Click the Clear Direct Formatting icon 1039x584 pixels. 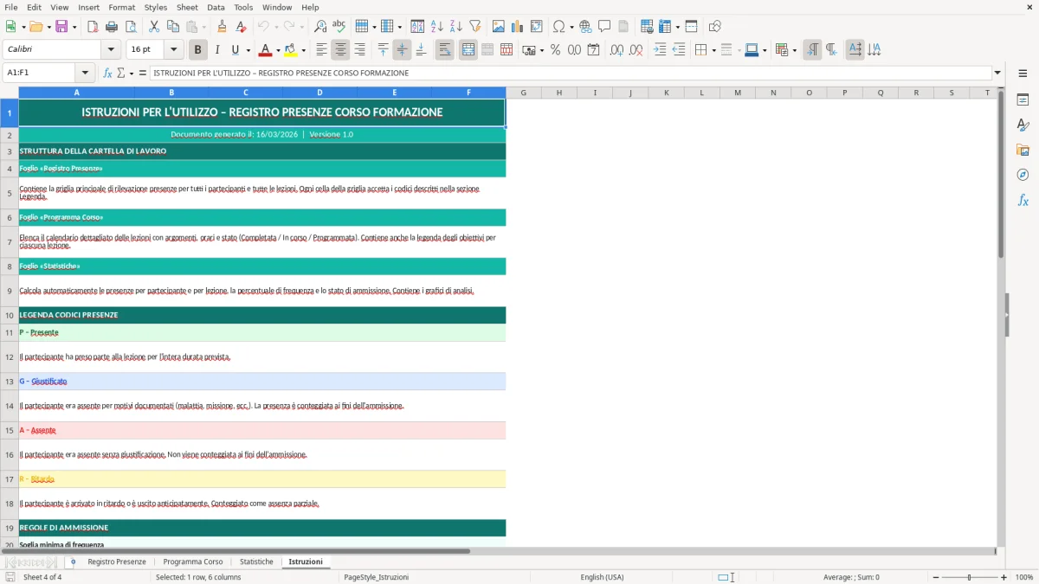(242, 27)
